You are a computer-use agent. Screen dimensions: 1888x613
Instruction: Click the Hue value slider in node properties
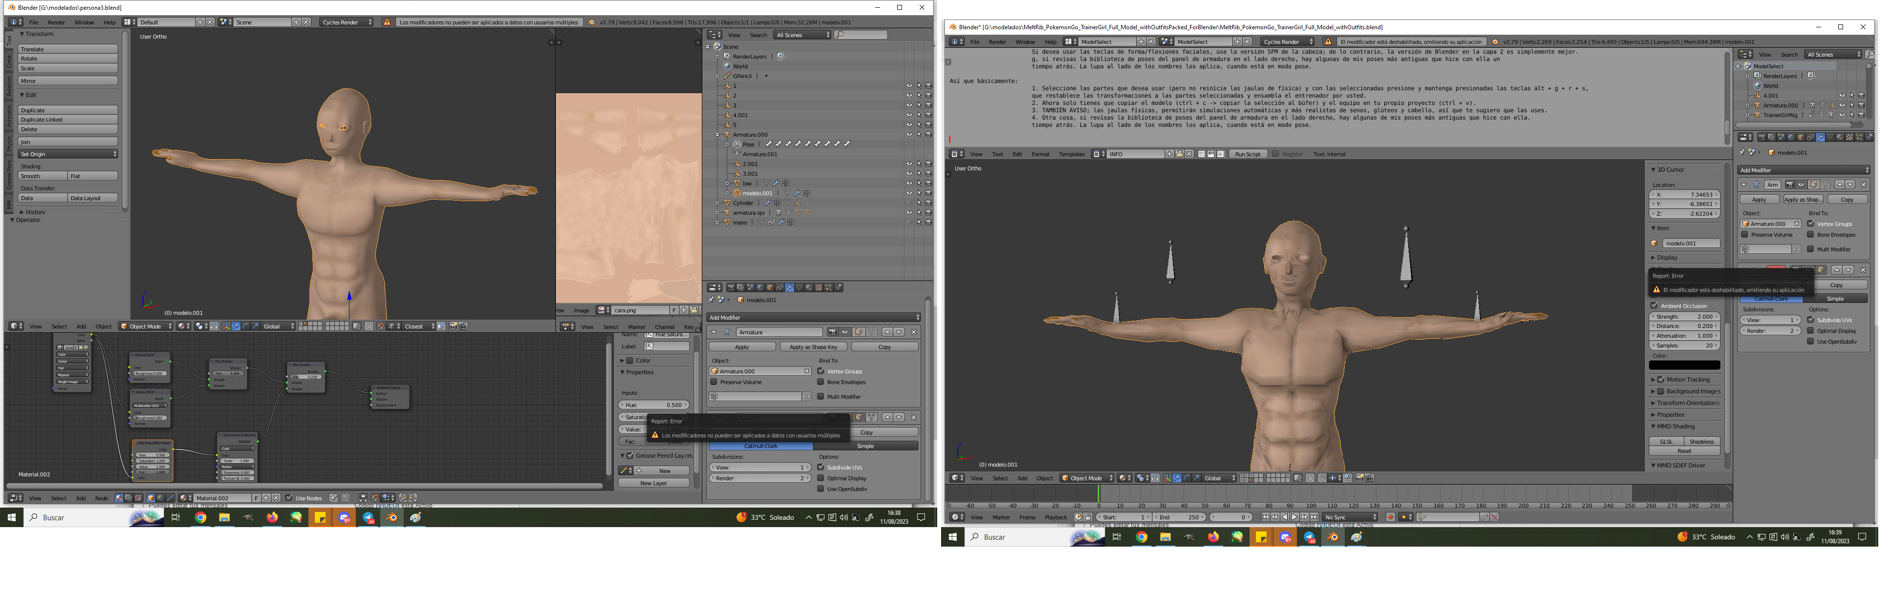click(654, 406)
